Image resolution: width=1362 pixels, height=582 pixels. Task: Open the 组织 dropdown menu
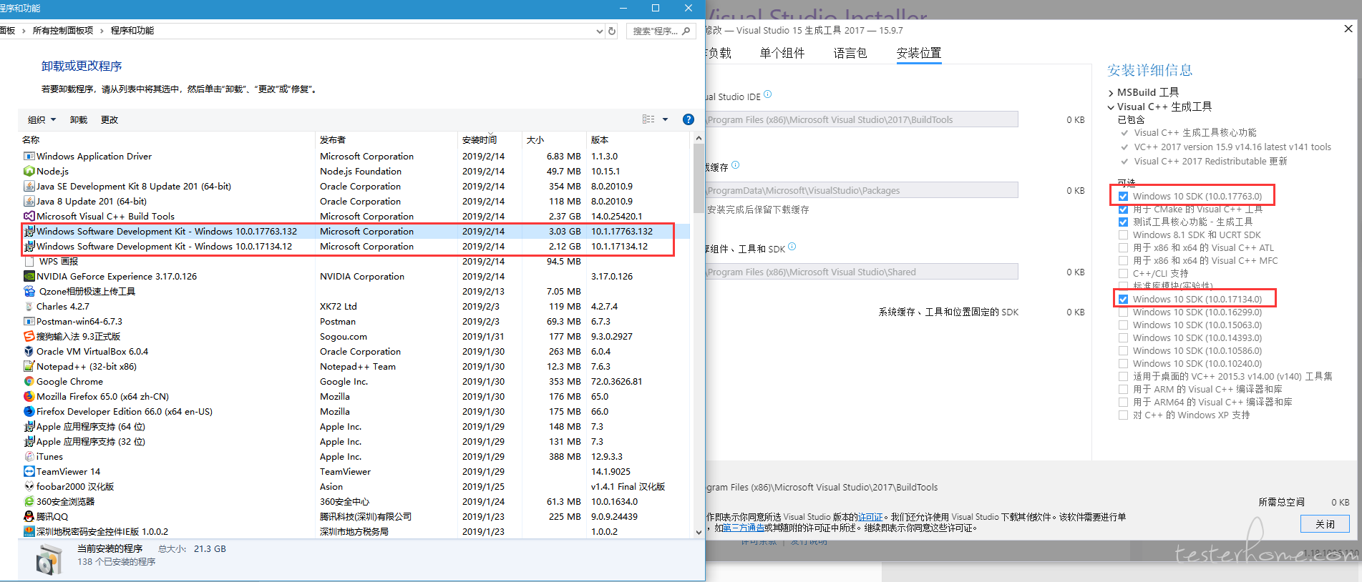tap(42, 119)
